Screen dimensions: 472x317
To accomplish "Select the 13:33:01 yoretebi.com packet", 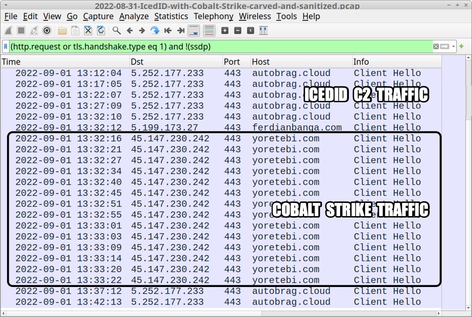I will pyautogui.click(x=221, y=226).
